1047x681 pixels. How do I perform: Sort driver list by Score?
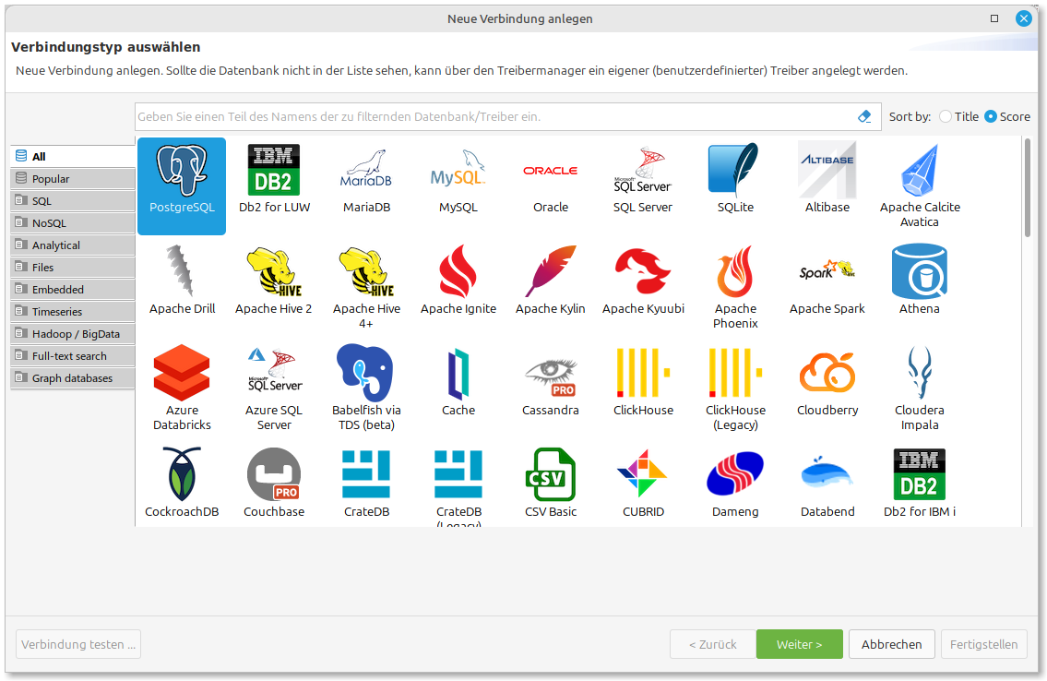coord(991,116)
